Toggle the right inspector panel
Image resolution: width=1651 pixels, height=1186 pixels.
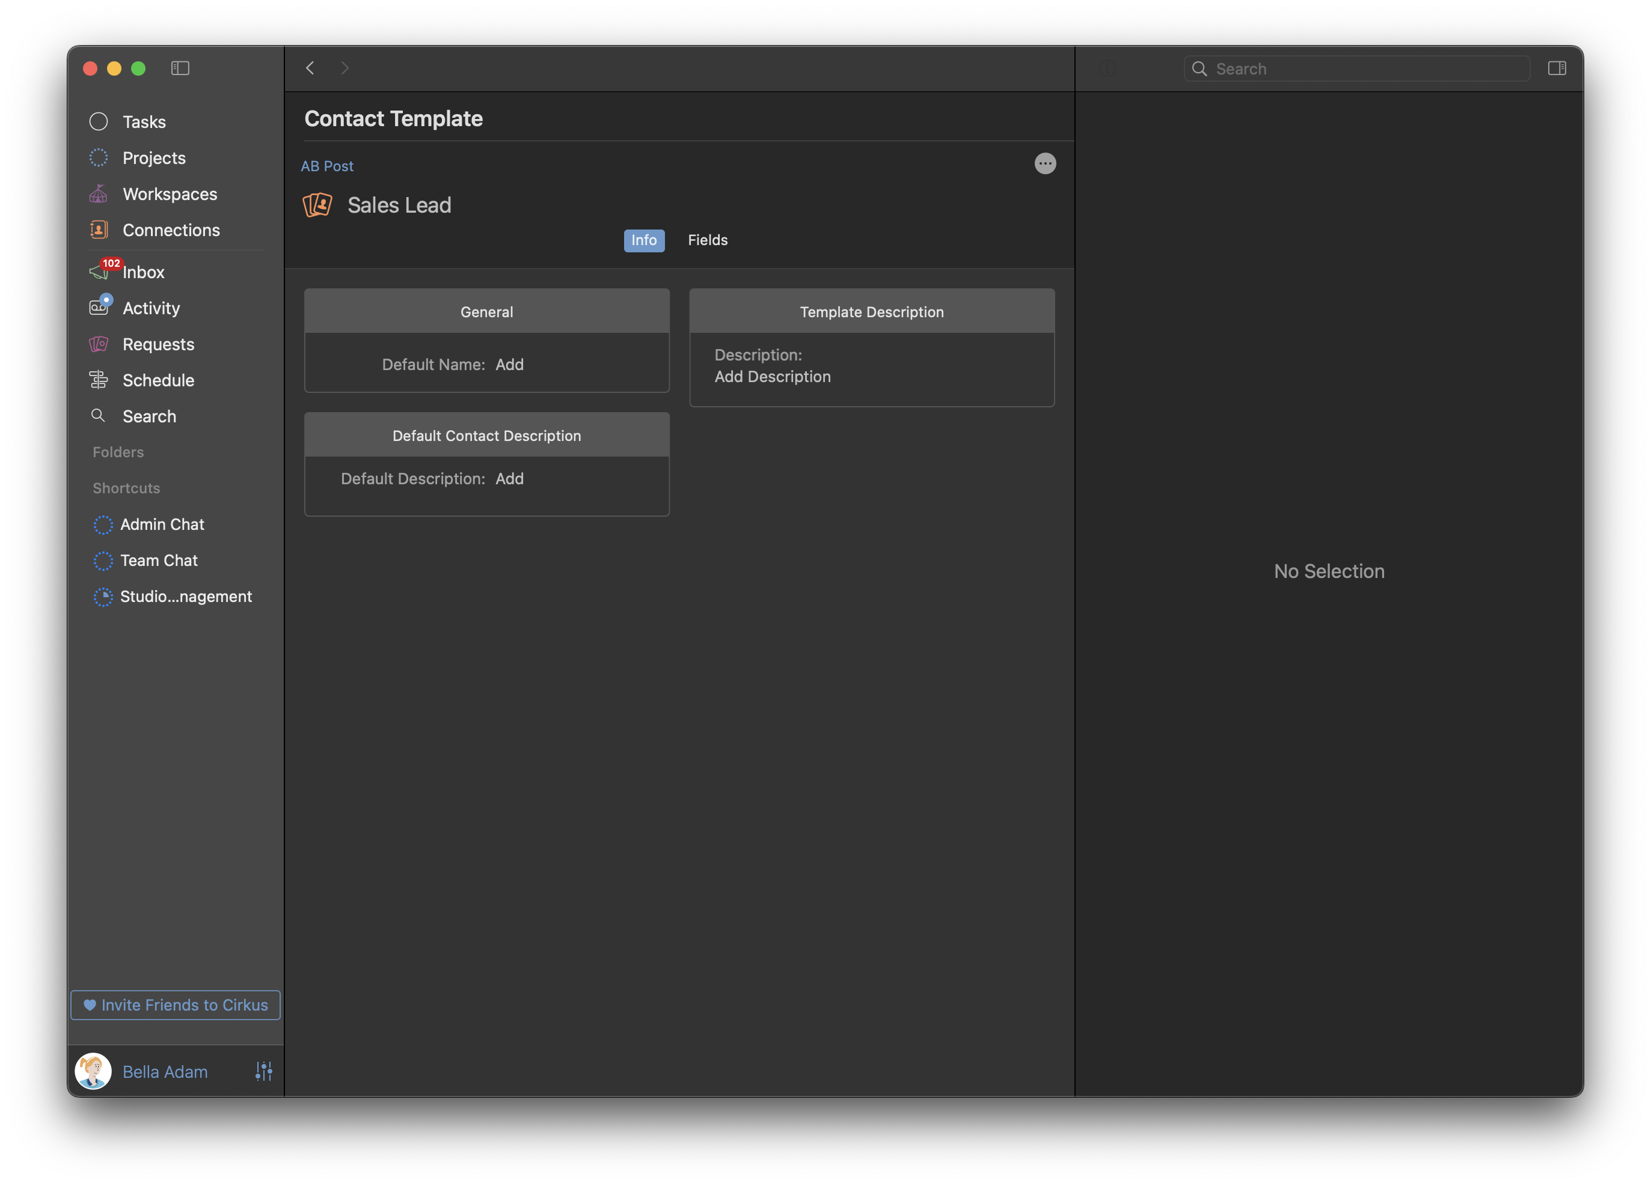coord(1557,68)
